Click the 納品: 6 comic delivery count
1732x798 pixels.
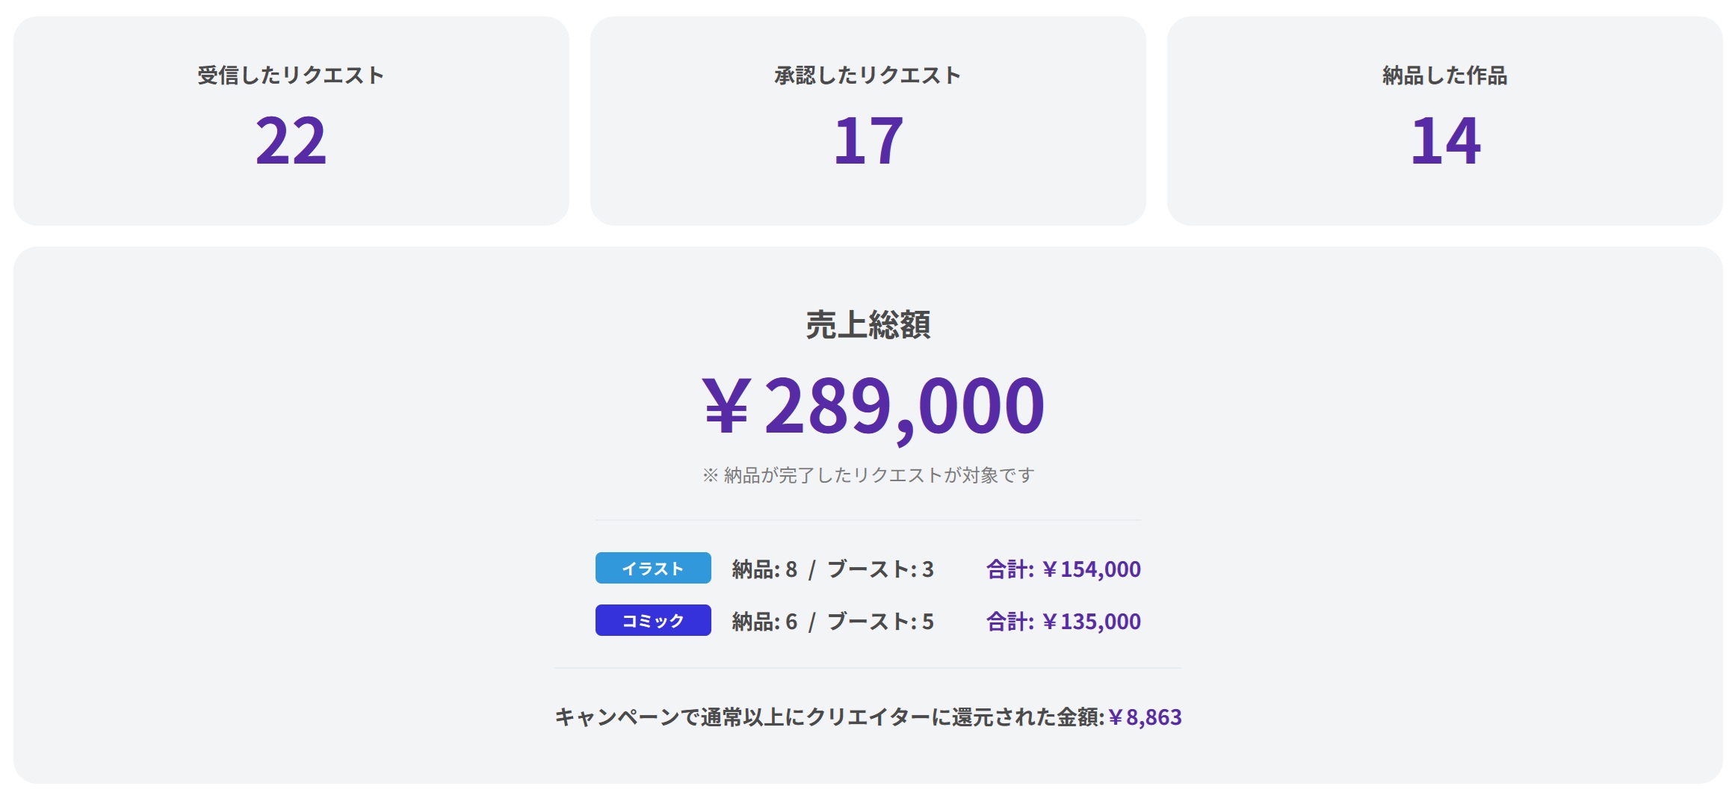pyautogui.click(x=764, y=622)
